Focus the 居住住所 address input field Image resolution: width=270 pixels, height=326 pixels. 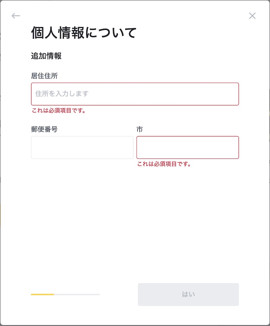[x=135, y=94]
